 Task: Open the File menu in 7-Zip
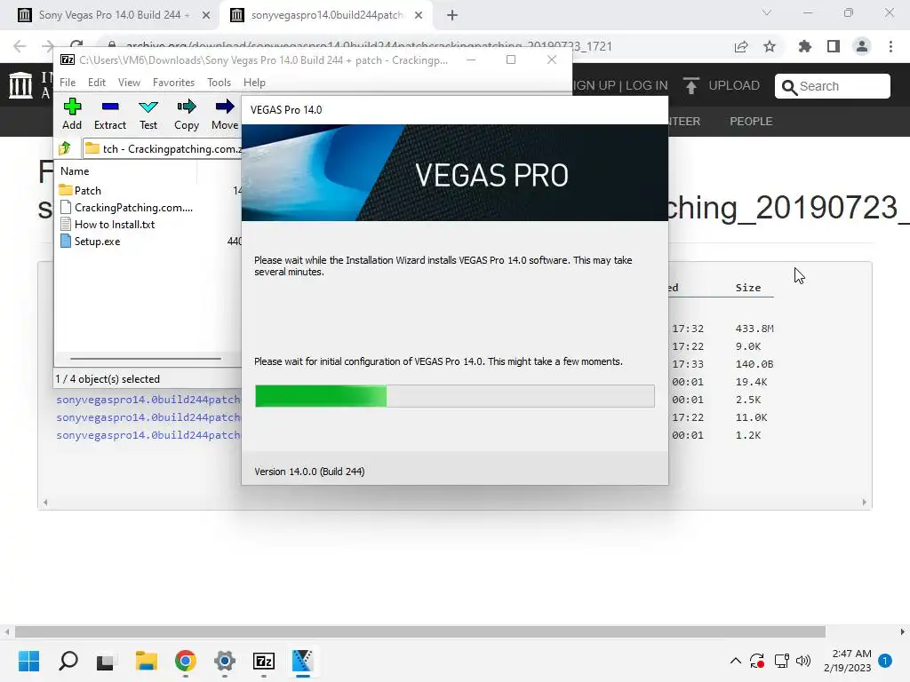click(68, 83)
